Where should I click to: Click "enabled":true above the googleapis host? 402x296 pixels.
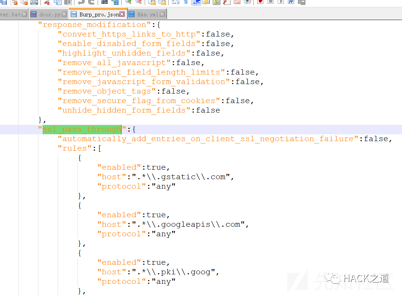[x=133, y=215]
